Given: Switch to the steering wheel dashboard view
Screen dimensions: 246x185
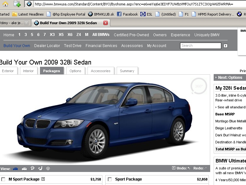Looking at the screenshot, I should 48,169.
